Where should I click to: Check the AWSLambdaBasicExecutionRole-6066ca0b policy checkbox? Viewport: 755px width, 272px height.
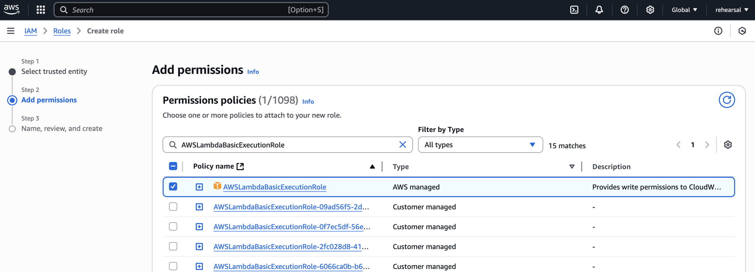click(173, 266)
